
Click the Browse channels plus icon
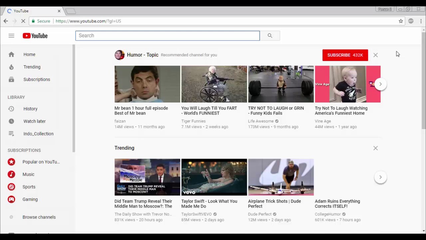[x=11, y=217]
